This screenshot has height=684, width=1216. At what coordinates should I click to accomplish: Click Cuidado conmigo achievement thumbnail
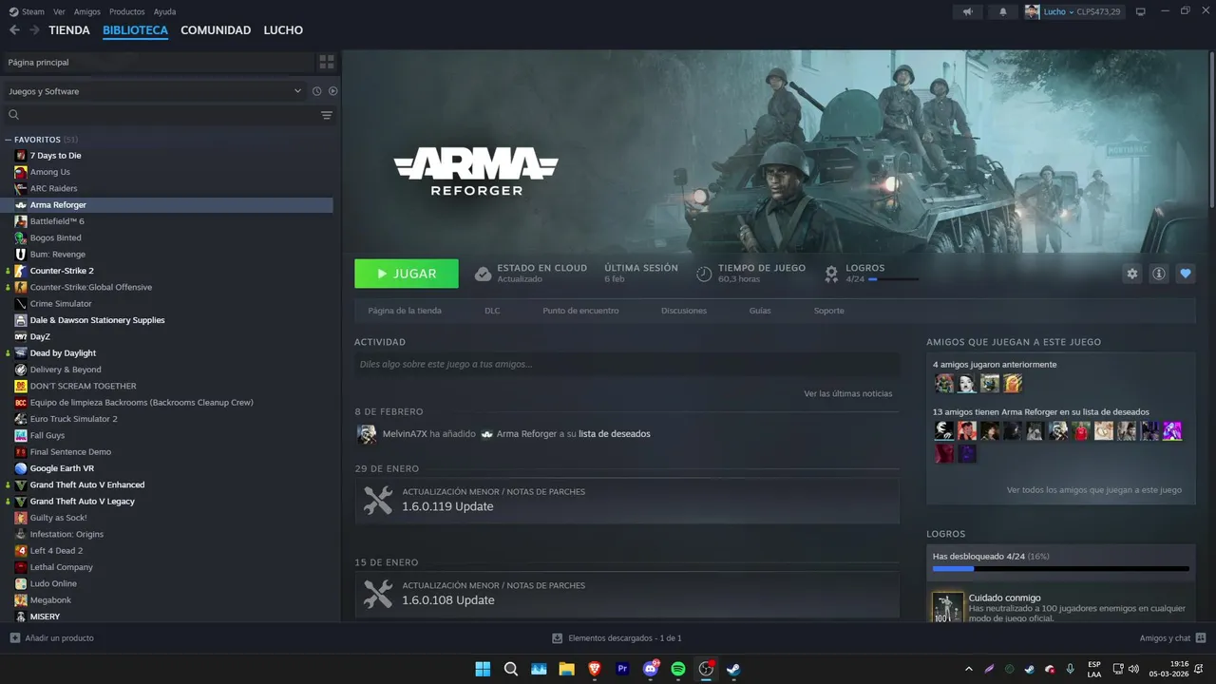coord(947,607)
